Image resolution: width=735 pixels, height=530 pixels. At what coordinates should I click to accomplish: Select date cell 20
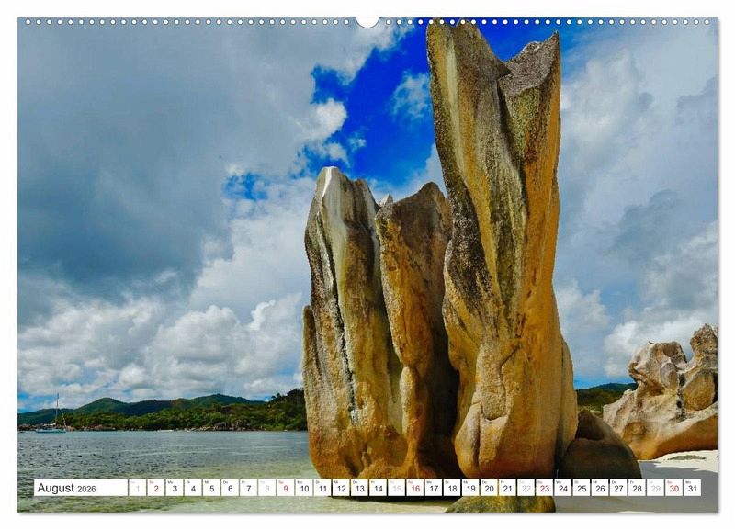click(490, 488)
